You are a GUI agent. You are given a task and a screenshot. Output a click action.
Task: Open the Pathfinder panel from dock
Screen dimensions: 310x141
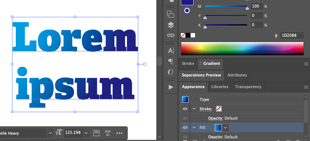pos(170,14)
